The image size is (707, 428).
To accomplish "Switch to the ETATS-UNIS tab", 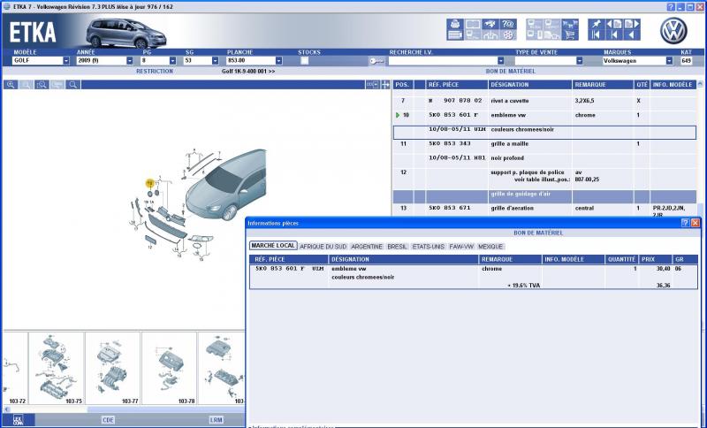I will (x=428, y=247).
